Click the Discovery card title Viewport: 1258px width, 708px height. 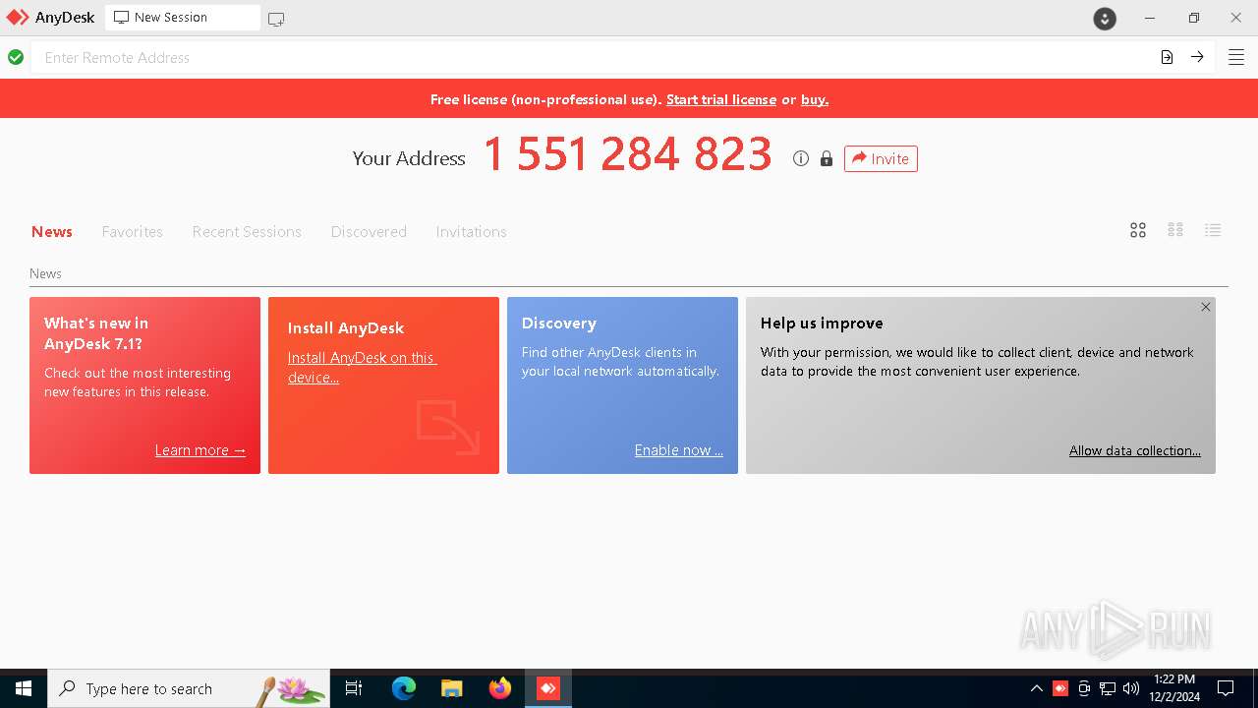[x=558, y=323]
